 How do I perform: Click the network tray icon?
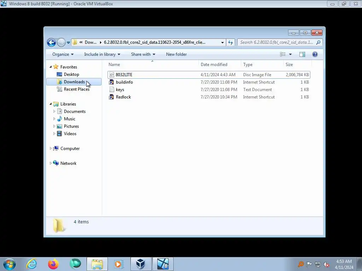pyautogui.click(x=318, y=264)
